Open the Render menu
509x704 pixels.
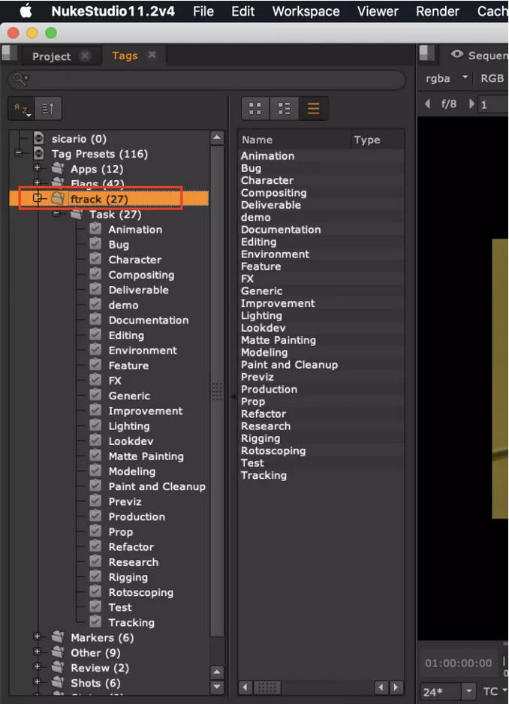[437, 11]
